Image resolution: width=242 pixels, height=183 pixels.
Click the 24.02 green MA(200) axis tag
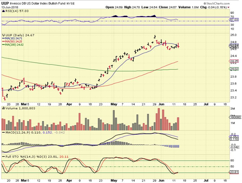234,69
